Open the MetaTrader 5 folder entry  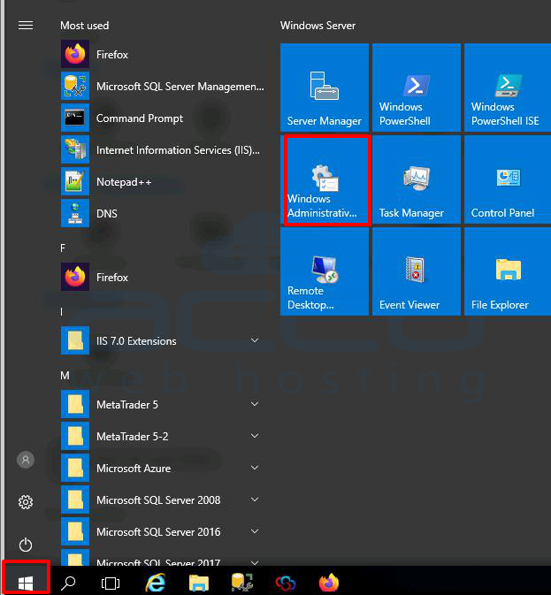163,405
